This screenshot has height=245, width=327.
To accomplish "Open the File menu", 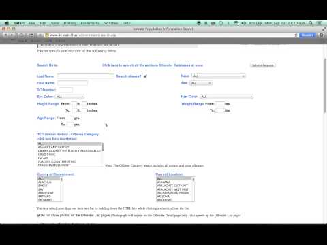I will (x=32, y=23).
